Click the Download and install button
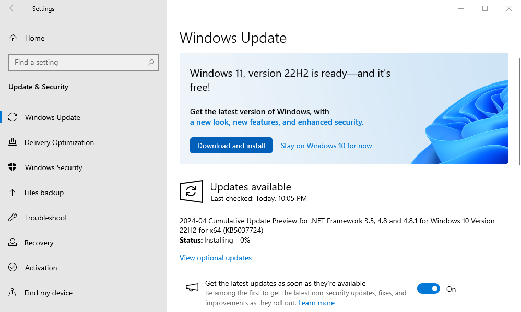Screen dimensions: 521x312 tap(231, 145)
